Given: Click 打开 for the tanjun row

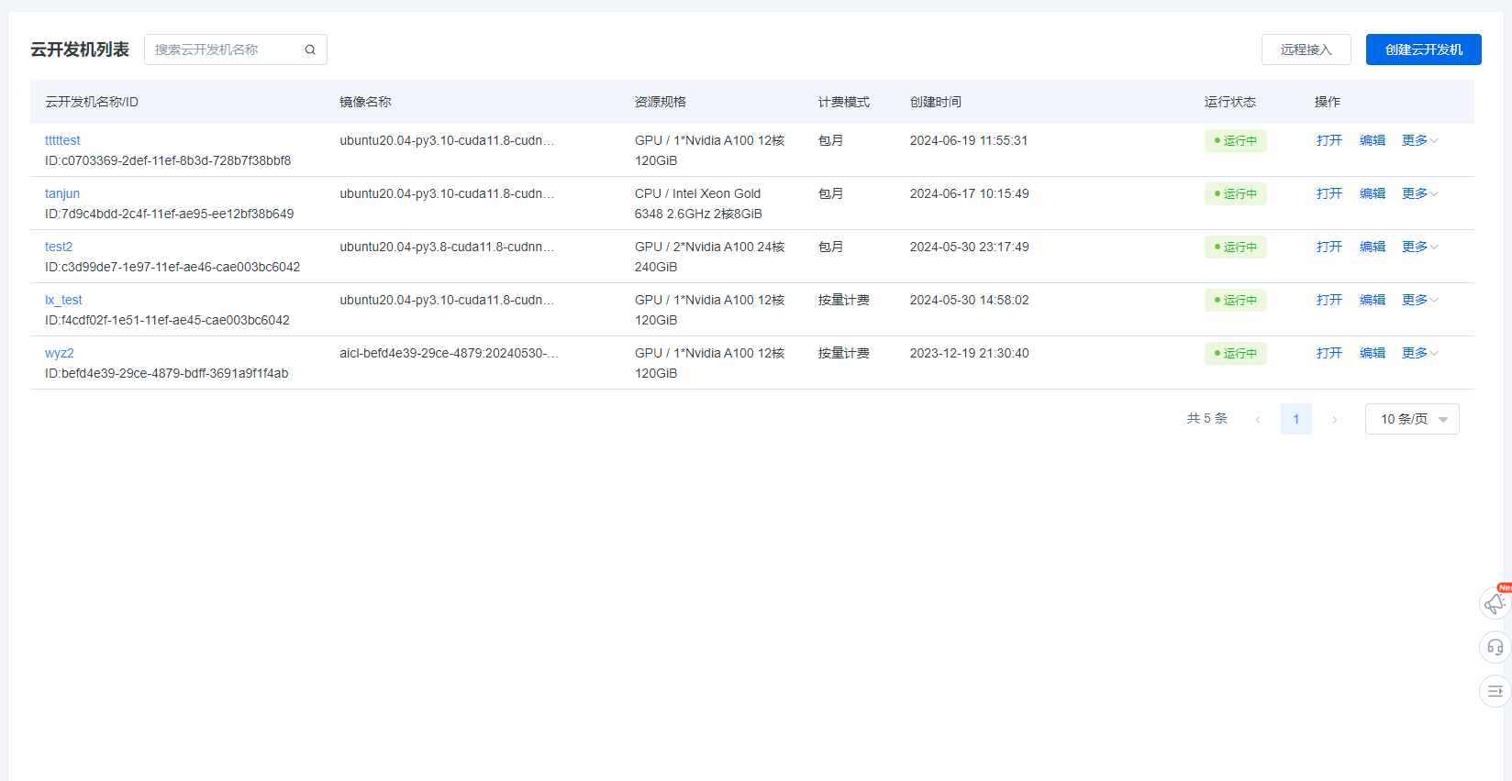Looking at the screenshot, I should point(1329,193).
